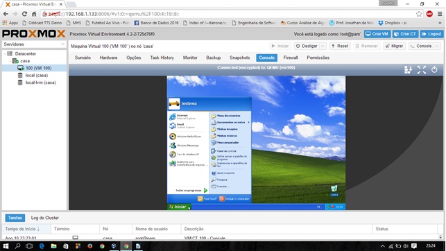Open the Backup tab
The height and width of the screenshot is (251, 446).
[x=214, y=58]
